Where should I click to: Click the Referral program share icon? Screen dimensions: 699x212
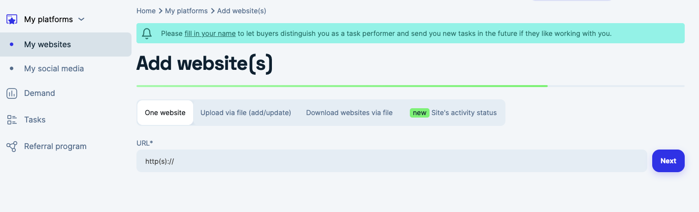12,146
